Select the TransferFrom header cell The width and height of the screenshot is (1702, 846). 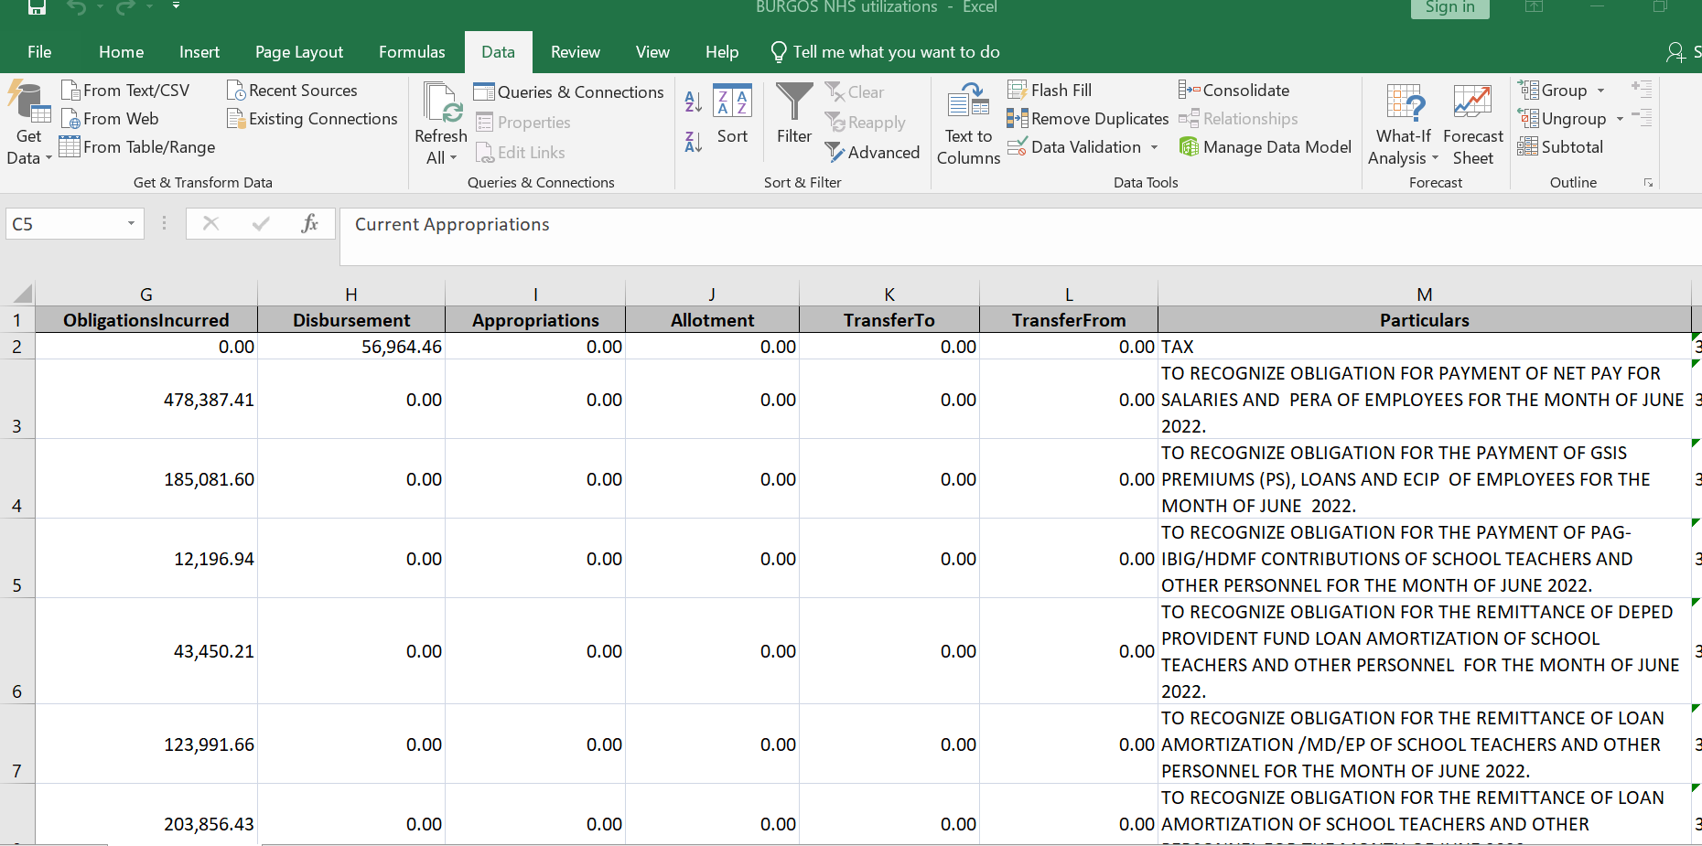pyautogui.click(x=1069, y=320)
